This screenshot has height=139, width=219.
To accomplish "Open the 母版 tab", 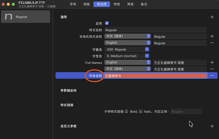I will [x=86, y=4].
